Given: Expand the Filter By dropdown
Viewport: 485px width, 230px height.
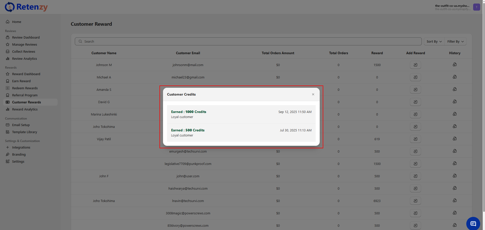Looking at the screenshot, I should coord(455,42).
